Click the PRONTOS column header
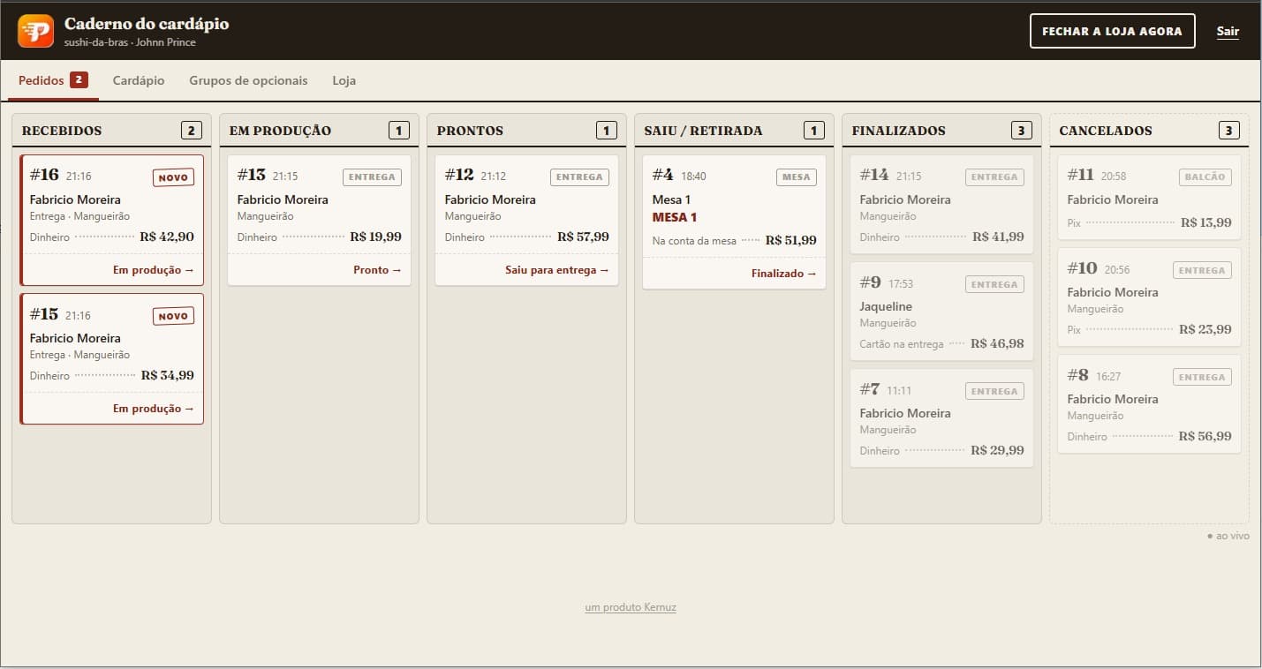 470,131
